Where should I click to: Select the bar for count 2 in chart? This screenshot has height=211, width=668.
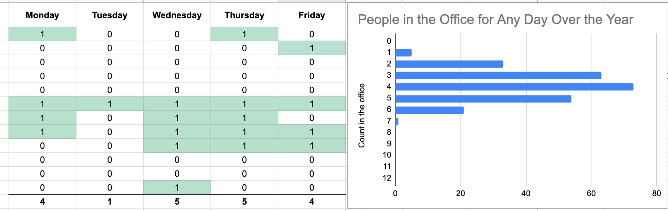pos(449,64)
